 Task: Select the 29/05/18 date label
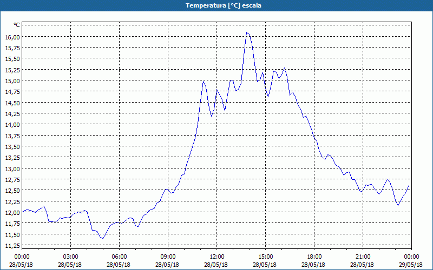(x=411, y=265)
